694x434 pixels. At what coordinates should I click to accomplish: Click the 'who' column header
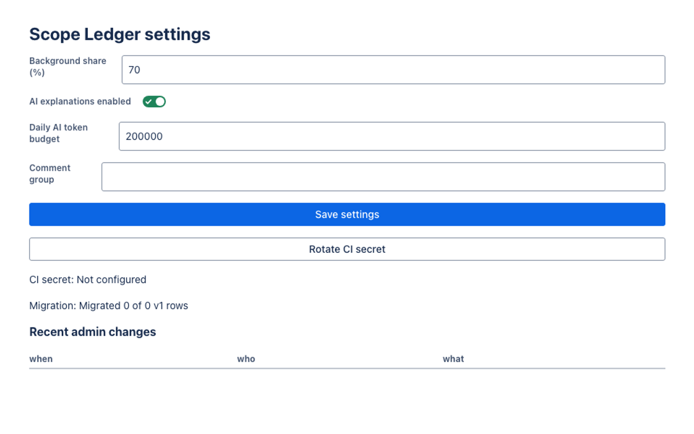(246, 359)
